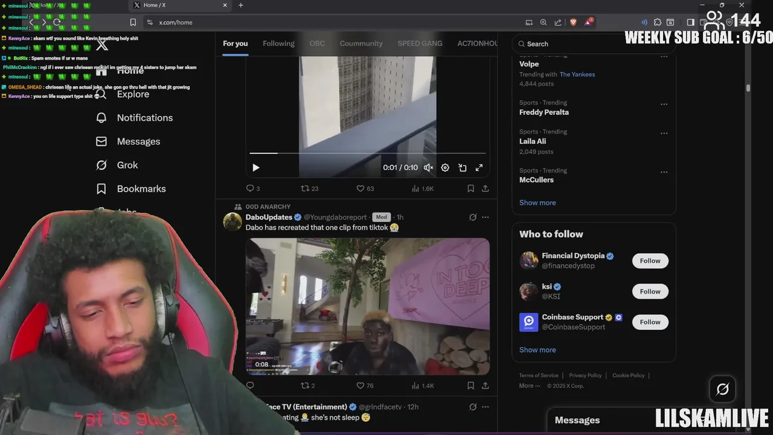The height and width of the screenshot is (435, 773).
Task: View DaboUpdates post 1.4K views analytics
Action: (x=423, y=385)
